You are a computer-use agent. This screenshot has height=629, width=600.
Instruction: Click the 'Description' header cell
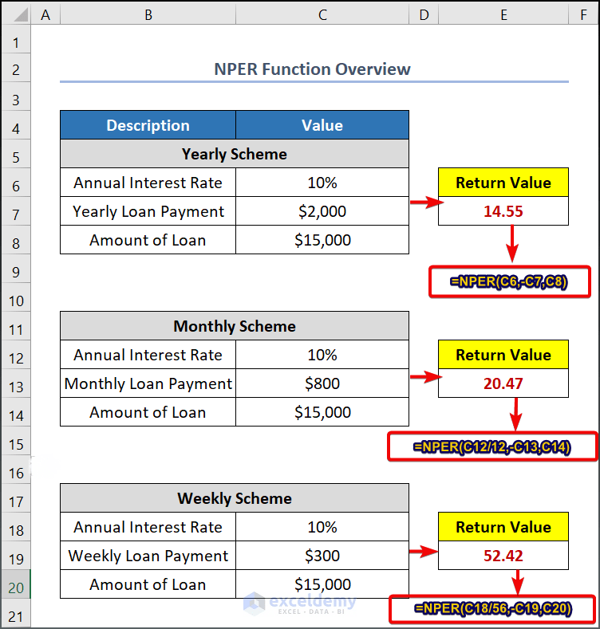click(x=148, y=125)
